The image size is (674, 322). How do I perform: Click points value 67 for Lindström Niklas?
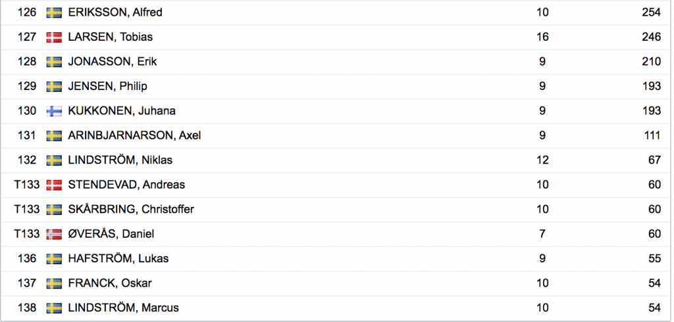point(655,160)
